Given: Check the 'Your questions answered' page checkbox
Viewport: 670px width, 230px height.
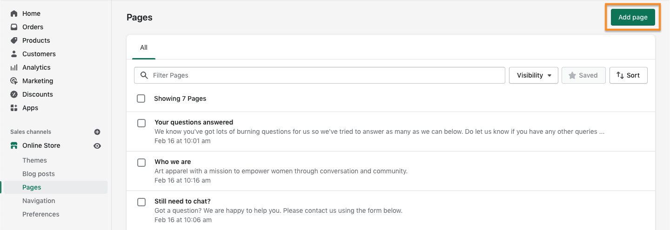Looking at the screenshot, I should [x=141, y=123].
